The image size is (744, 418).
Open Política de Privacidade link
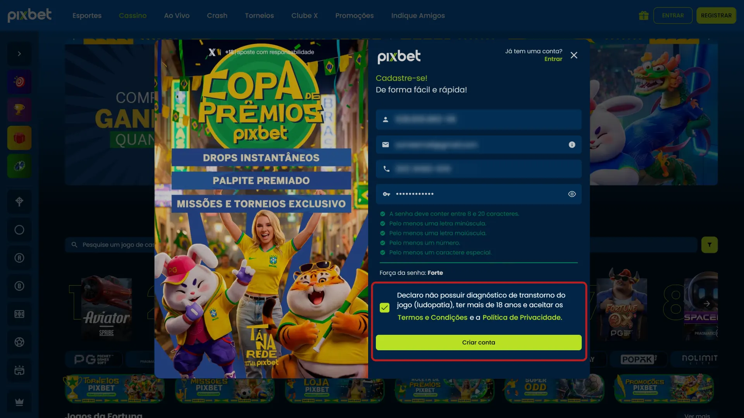[522, 317]
